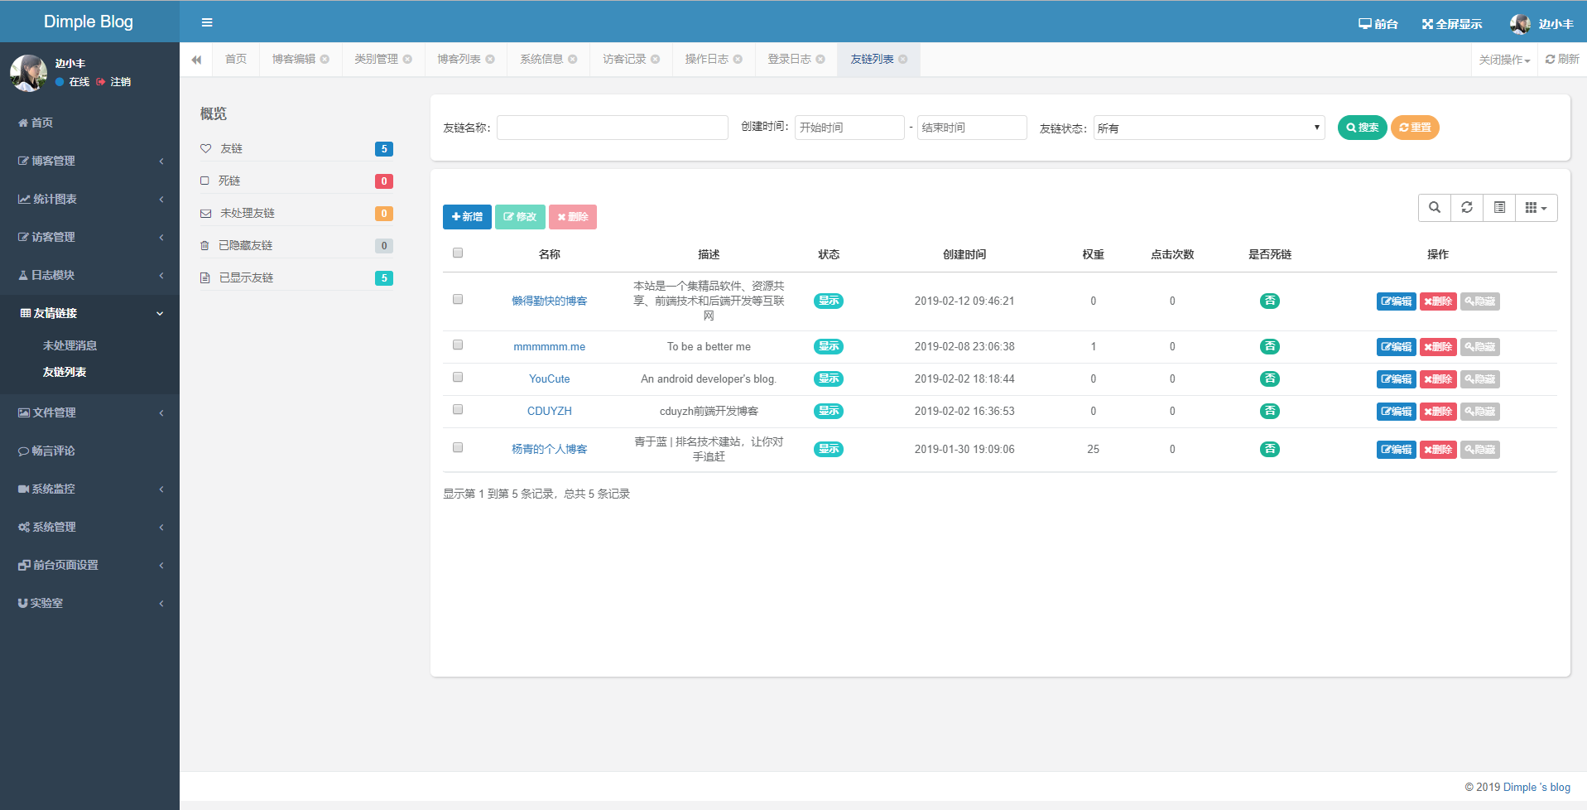Focus the 开始时间 date field
This screenshot has height=810, width=1587.
pos(849,128)
